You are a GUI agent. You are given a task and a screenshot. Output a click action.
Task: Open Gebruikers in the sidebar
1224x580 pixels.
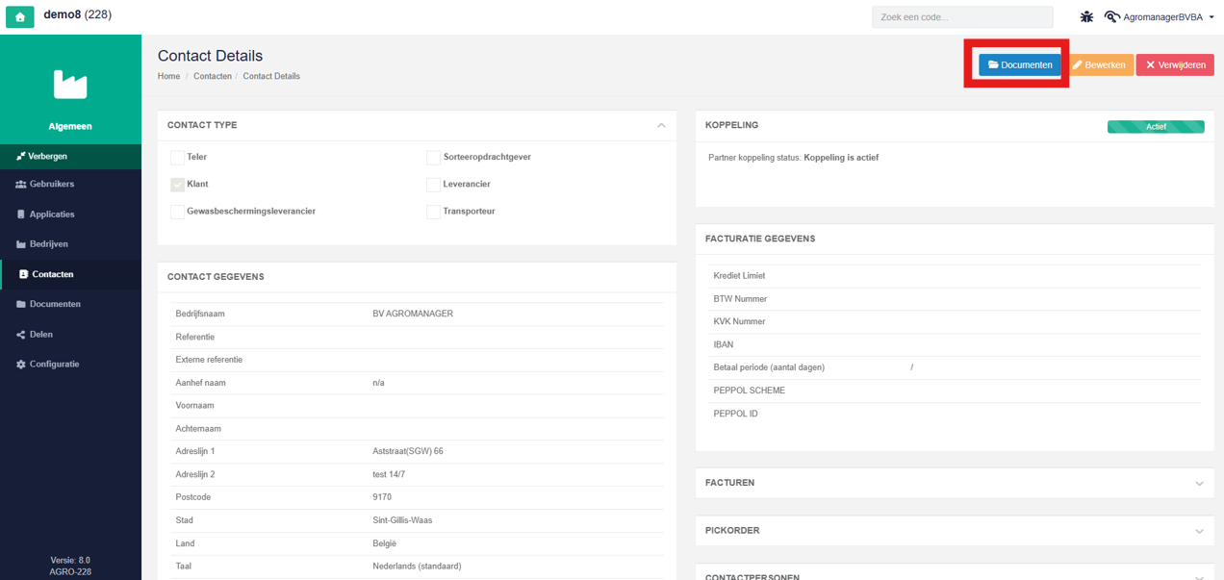pos(70,184)
